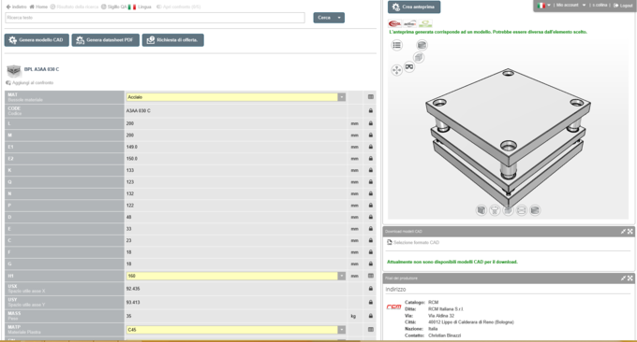Click the RCM logo in the address panel

[x=393, y=307]
